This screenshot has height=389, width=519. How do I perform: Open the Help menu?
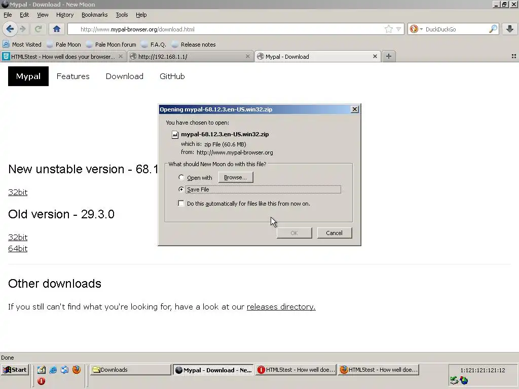(x=141, y=15)
